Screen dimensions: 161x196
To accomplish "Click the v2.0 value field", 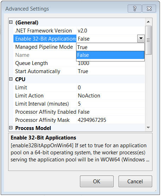I will click(110, 31).
